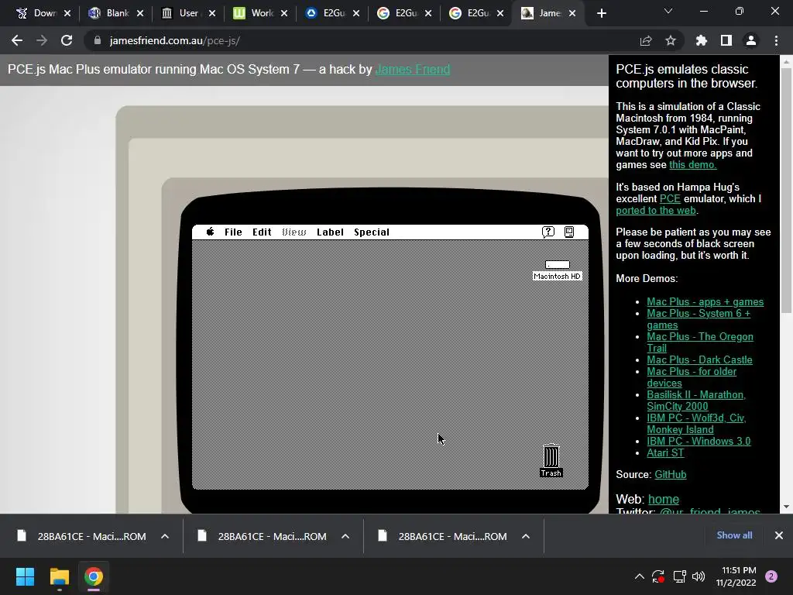Click the lock site-info icon
The width and height of the screenshot is (793, 595).
98,40
